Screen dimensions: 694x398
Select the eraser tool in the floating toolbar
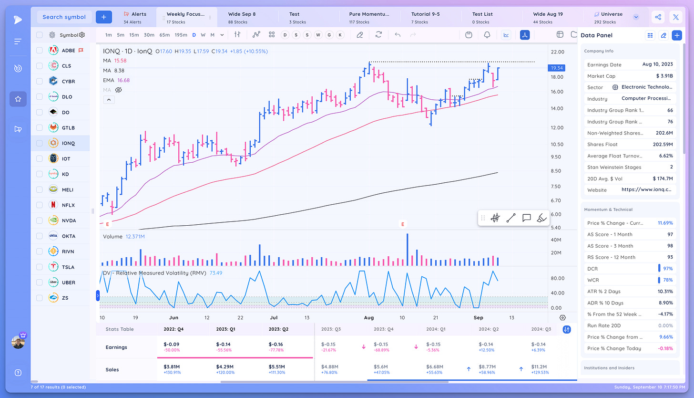(542, 218)
